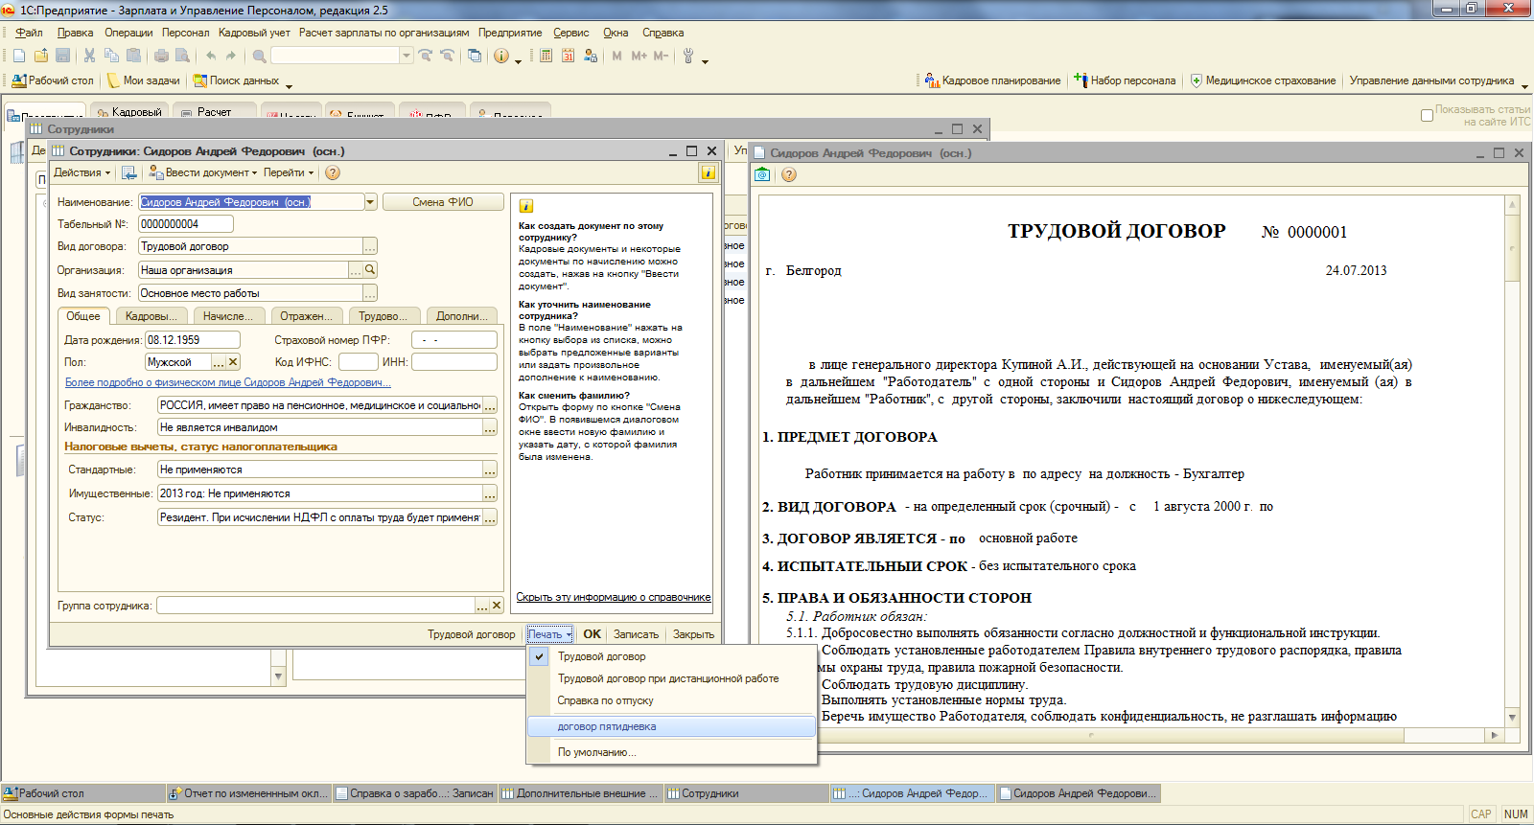The height and width of the screenshot is (825, 1534).
Task: Click the Print preview icon
Action: coord(183,56)
